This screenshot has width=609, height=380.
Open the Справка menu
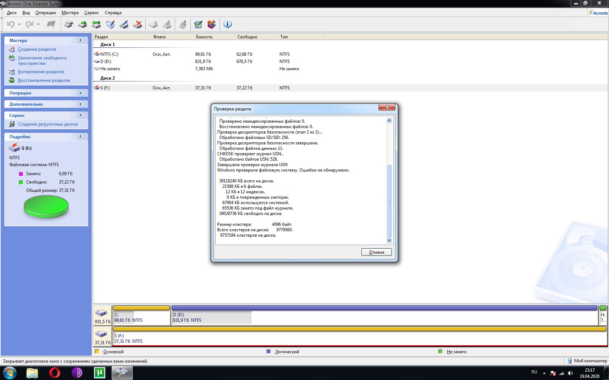113,13
